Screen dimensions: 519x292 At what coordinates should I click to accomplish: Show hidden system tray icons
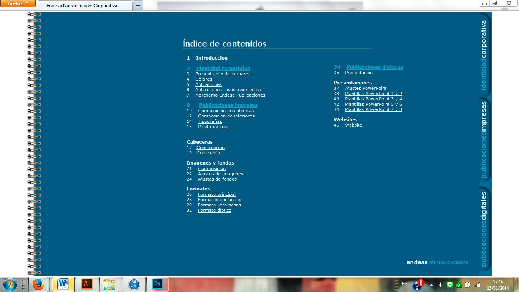tap(431, 284)
